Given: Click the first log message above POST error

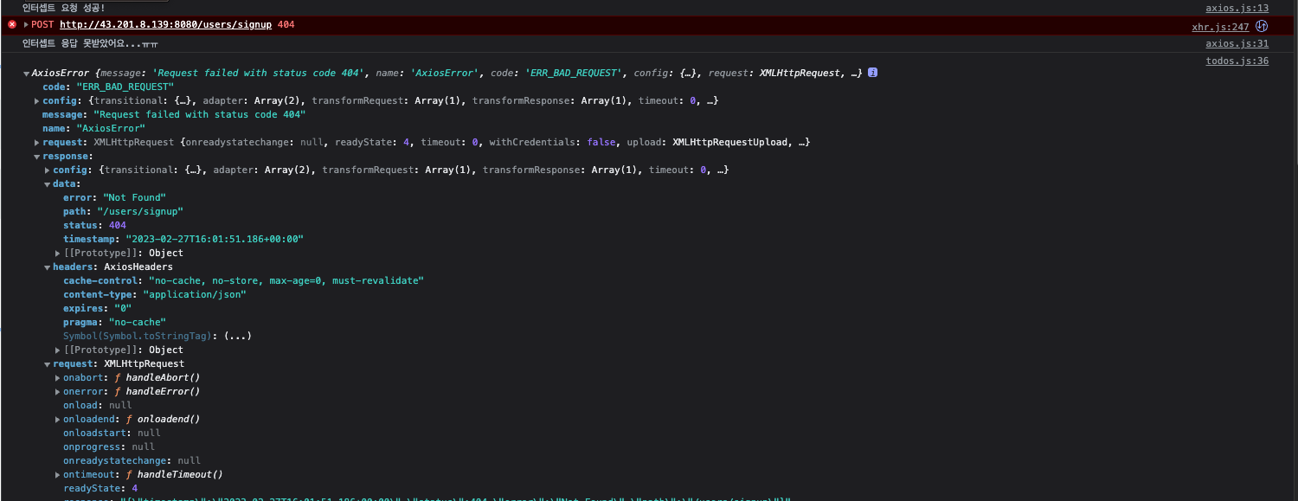Looking at the screenshot, I should tap(63, 8).
